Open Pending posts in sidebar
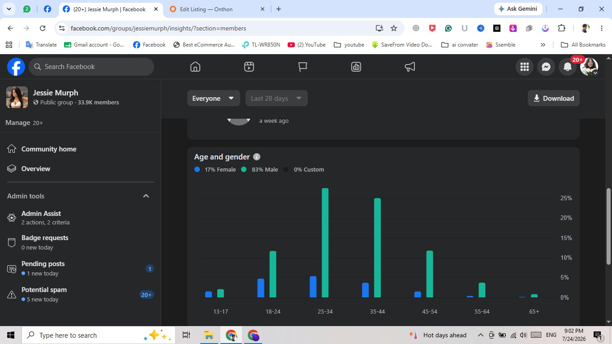 81,268
